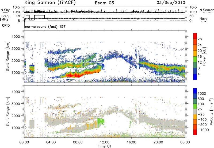Click the green velocity patch near 11:30 UT

[x=101, y=121]
